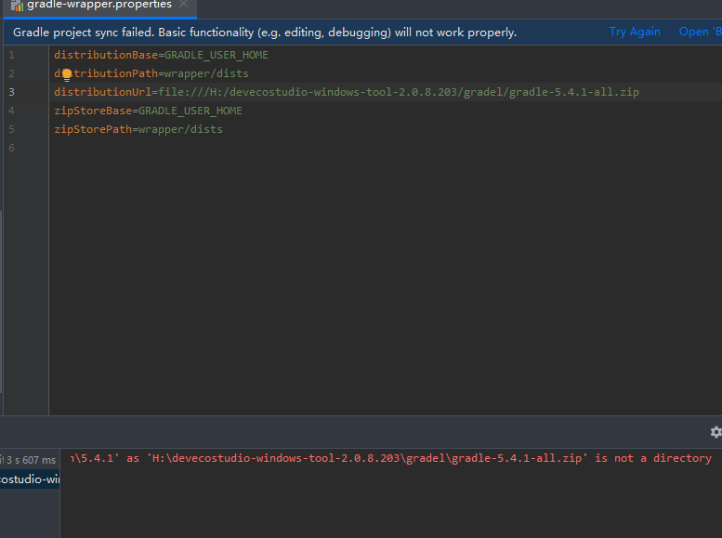Click line number 6 in the gutter
The width and height of the screenshot is (722, 538).
(x=11, y=149)
